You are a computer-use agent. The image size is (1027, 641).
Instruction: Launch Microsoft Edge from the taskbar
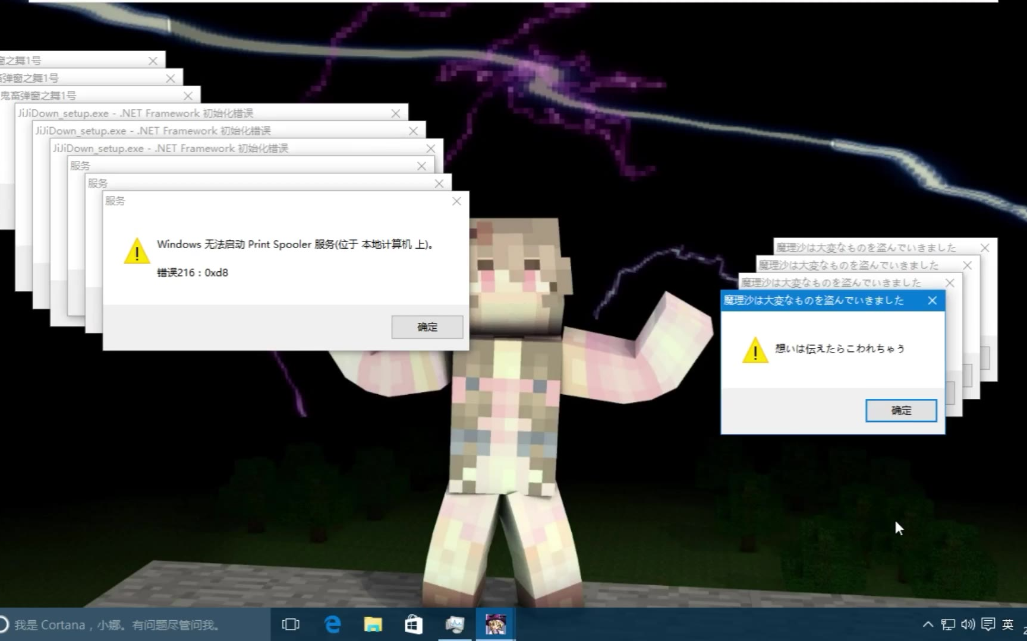tap(332, 624)
